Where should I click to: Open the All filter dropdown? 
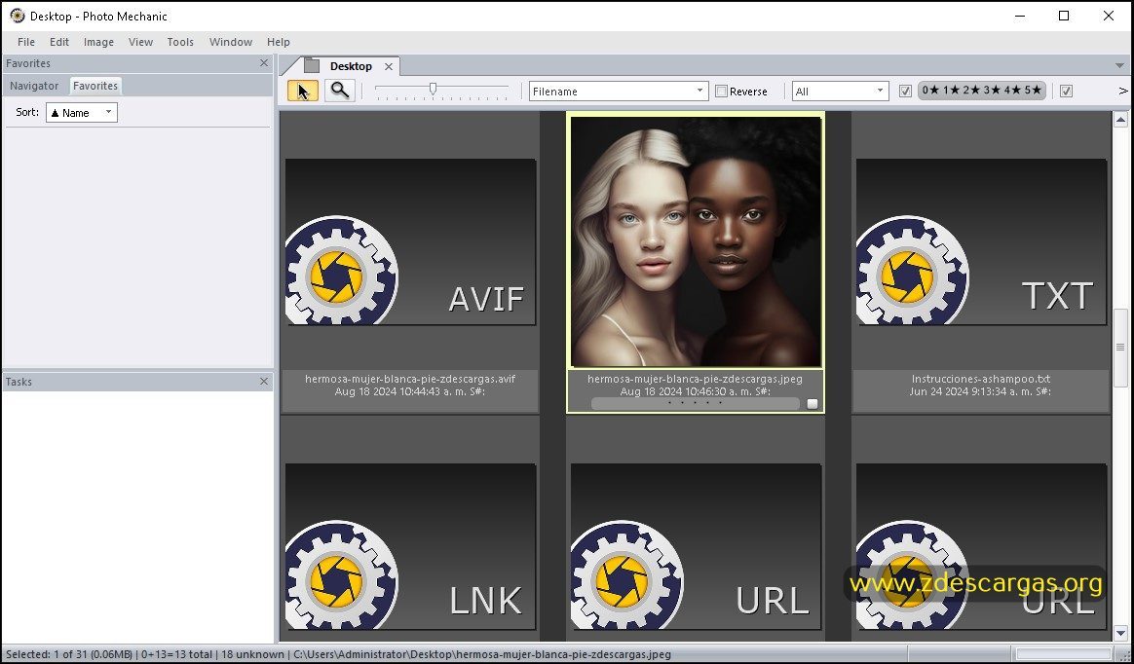pos(841,92)
